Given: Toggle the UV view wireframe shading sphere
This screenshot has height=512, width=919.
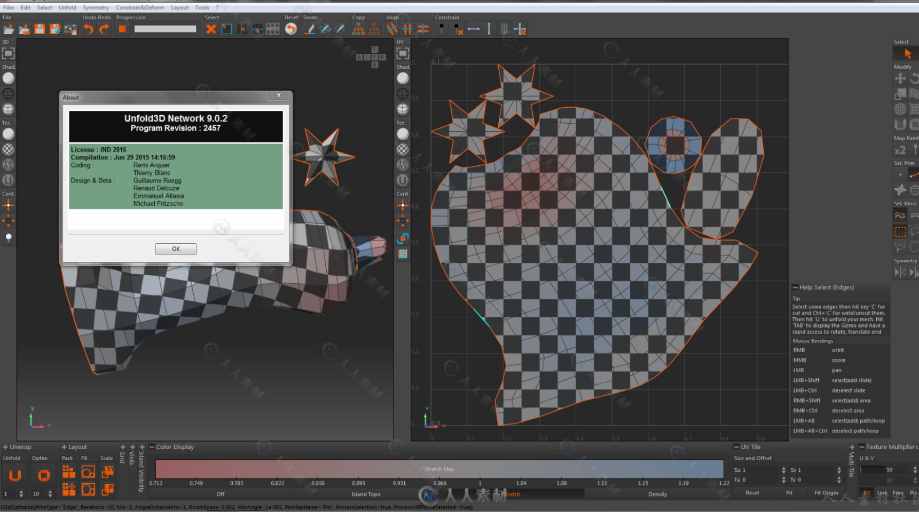Looking at the screenshot, I should click(403, 93).
